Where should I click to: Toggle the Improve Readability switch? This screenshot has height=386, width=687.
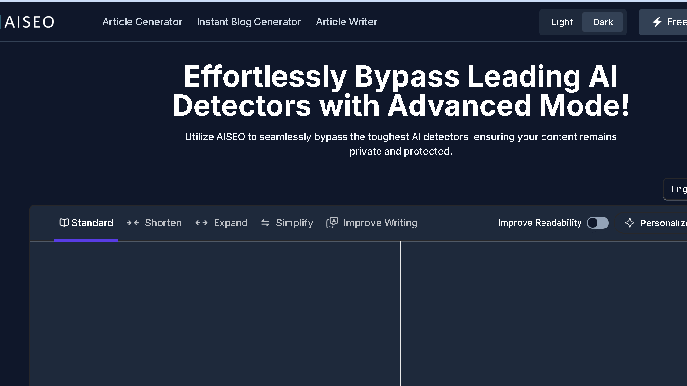(x=597, y=223)
